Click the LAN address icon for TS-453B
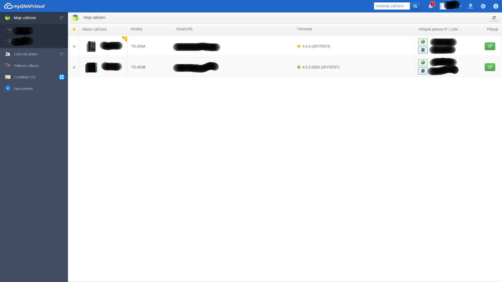 (x=423, y=71)
